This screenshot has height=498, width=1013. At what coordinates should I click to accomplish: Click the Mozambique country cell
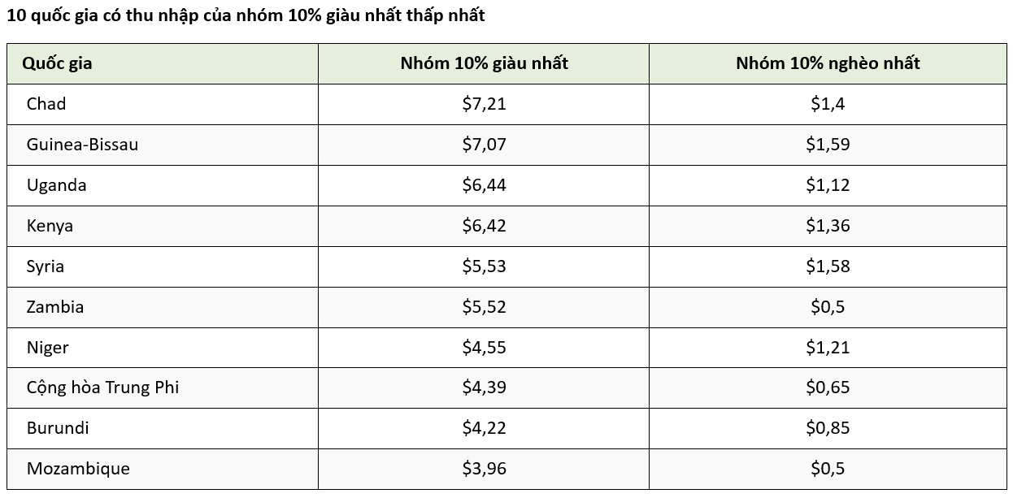coord(78,469)
